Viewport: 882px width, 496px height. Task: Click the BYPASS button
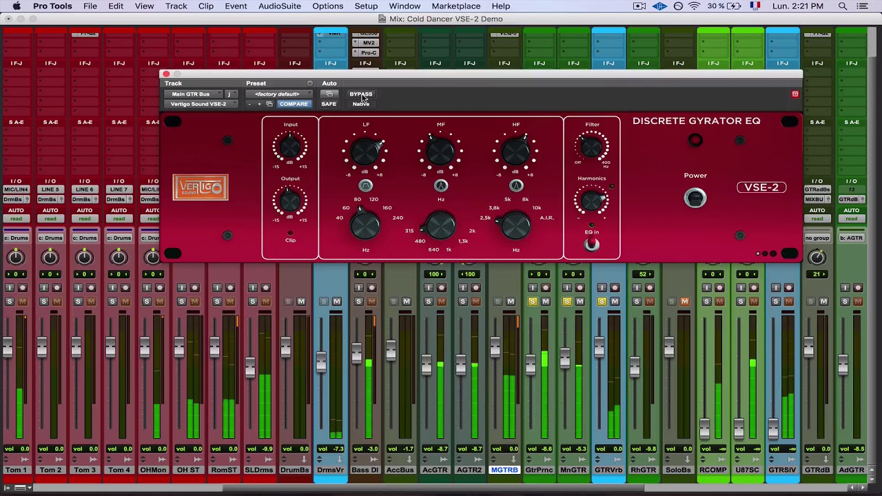coord(360,94)
